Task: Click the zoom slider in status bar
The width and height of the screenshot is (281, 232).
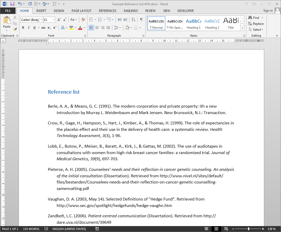Action: (248, 229)
